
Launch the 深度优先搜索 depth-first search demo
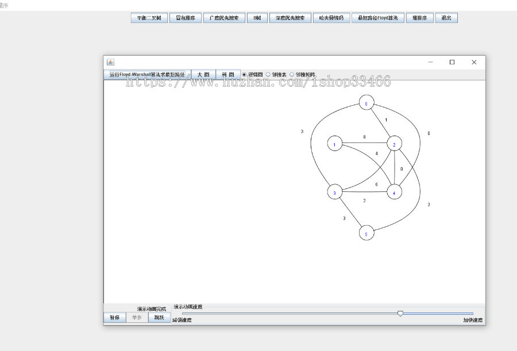289,17
